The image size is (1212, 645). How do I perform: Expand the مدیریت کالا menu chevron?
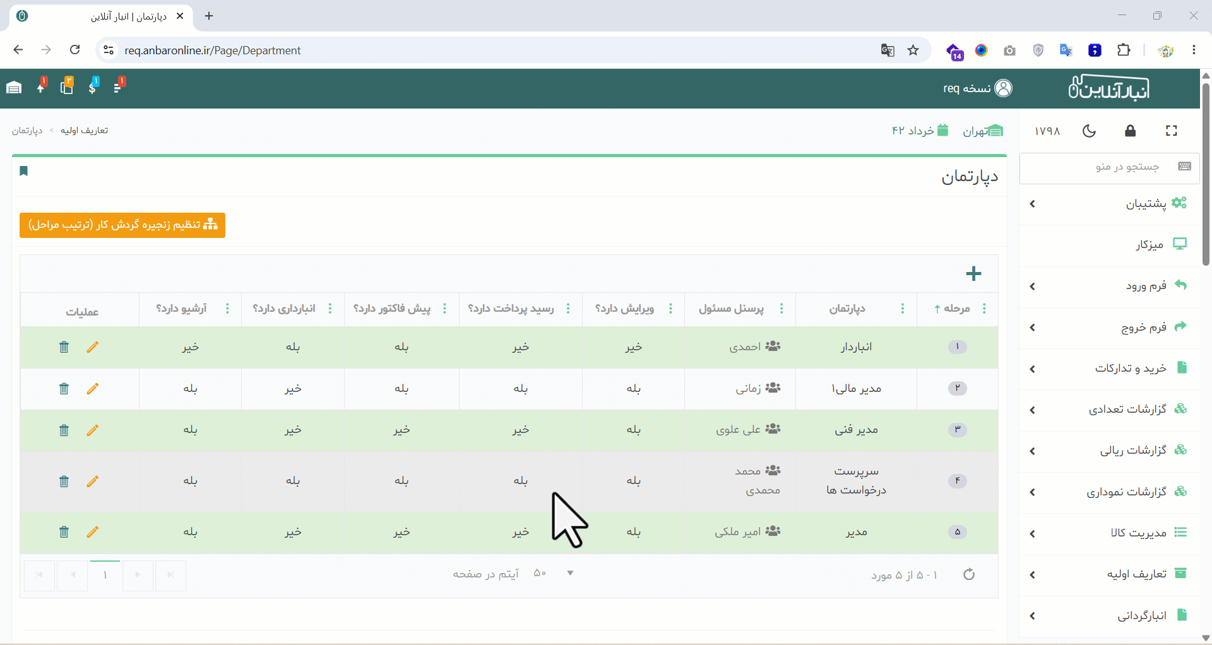coord(1033,534)
